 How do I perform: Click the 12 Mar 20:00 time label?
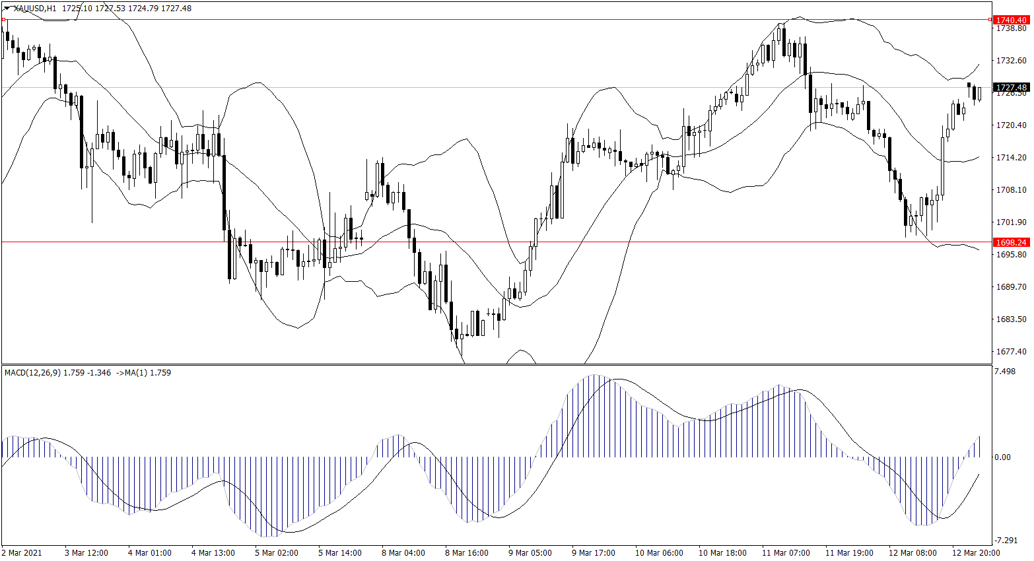[975, 553]
